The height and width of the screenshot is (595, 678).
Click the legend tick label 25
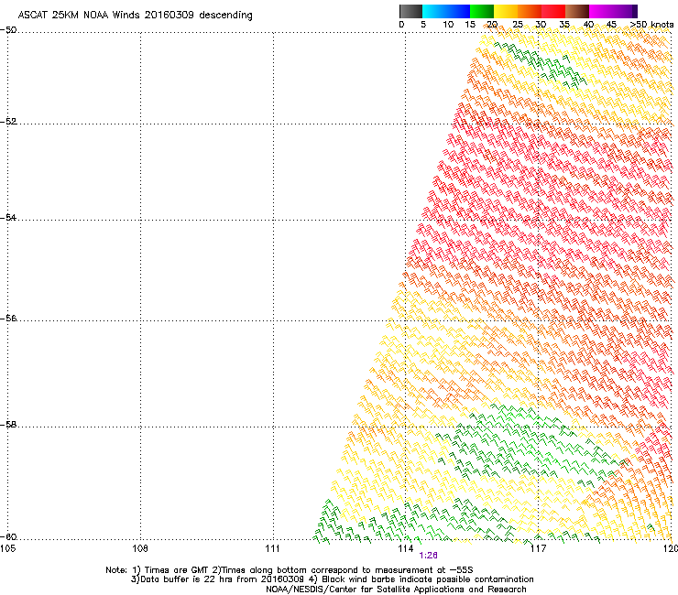click(518, 25)
